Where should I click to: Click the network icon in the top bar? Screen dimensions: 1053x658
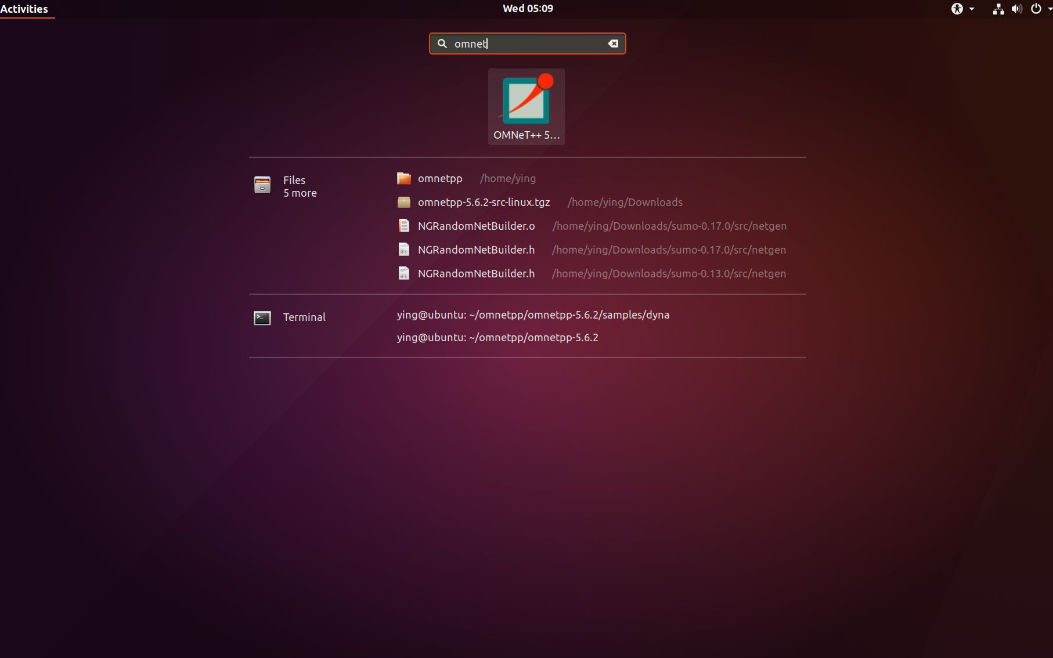998,9
